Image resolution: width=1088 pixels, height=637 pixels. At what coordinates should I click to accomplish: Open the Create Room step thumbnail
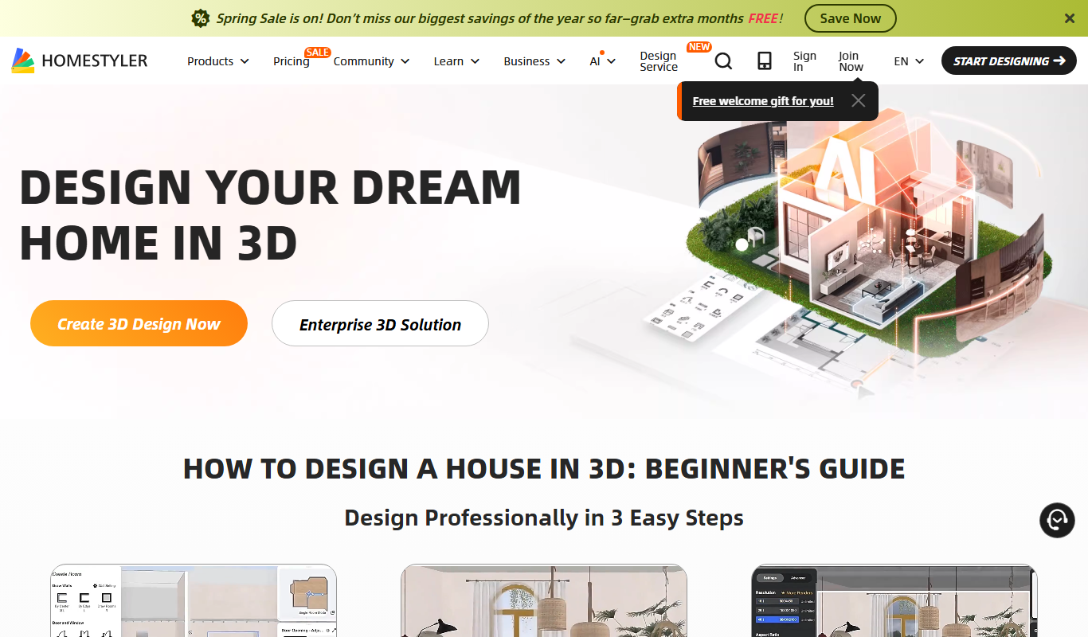click(x=194, y=600)
